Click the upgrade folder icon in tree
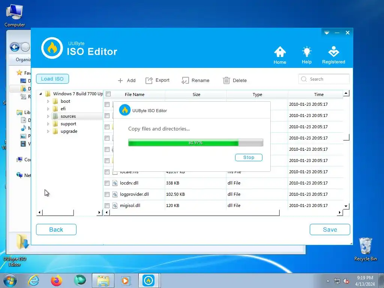This screenshot has width=384, height=288. (55, 131)
